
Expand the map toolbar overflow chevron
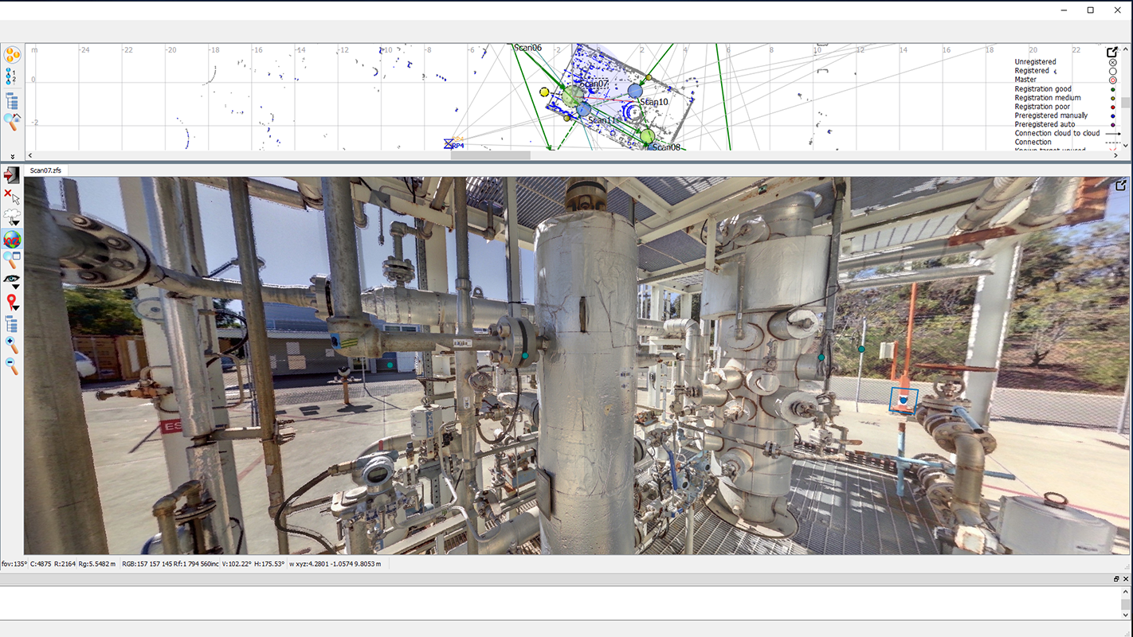click(12, 156)
